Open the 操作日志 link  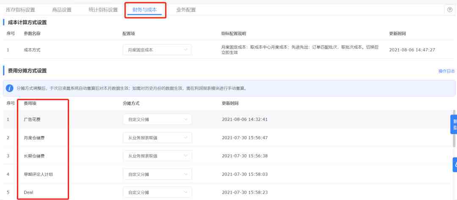click(446, 71)
